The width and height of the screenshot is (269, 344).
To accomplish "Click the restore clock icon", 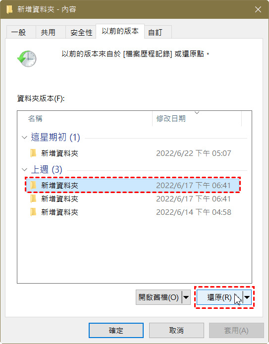I will pyautogui.click(x=27, y=58).
